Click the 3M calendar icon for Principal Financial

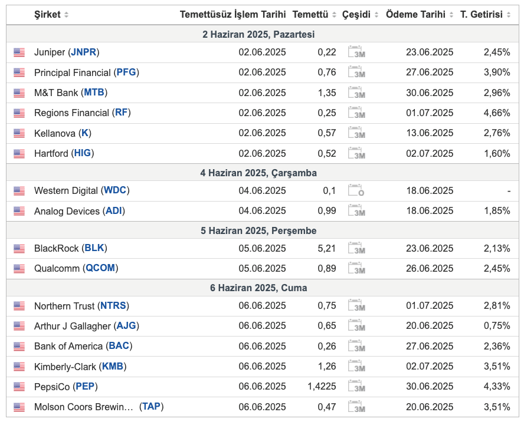[x=356, y=72]
